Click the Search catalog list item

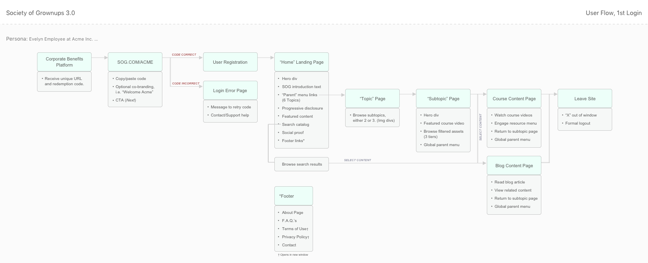(296, 125)
